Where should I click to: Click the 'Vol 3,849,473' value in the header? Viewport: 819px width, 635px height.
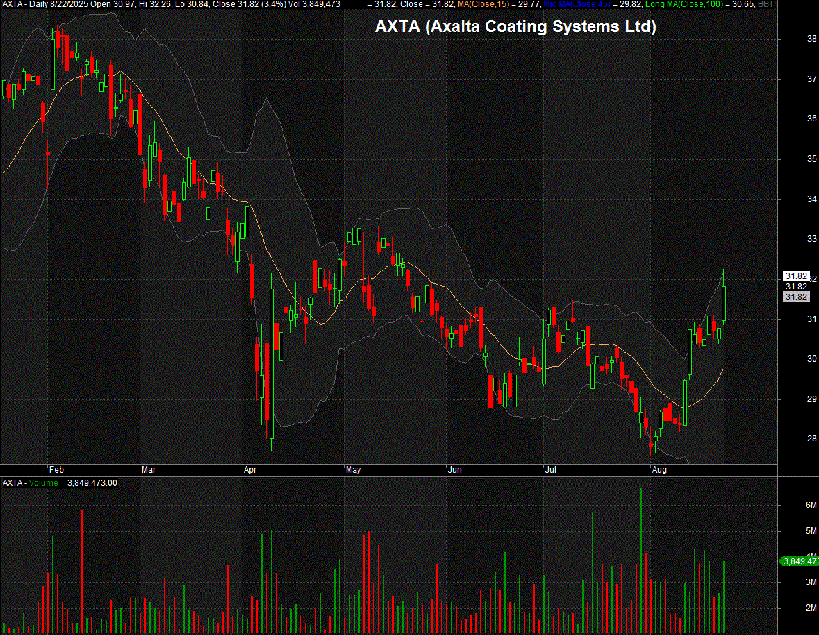[x=314, y=4]
